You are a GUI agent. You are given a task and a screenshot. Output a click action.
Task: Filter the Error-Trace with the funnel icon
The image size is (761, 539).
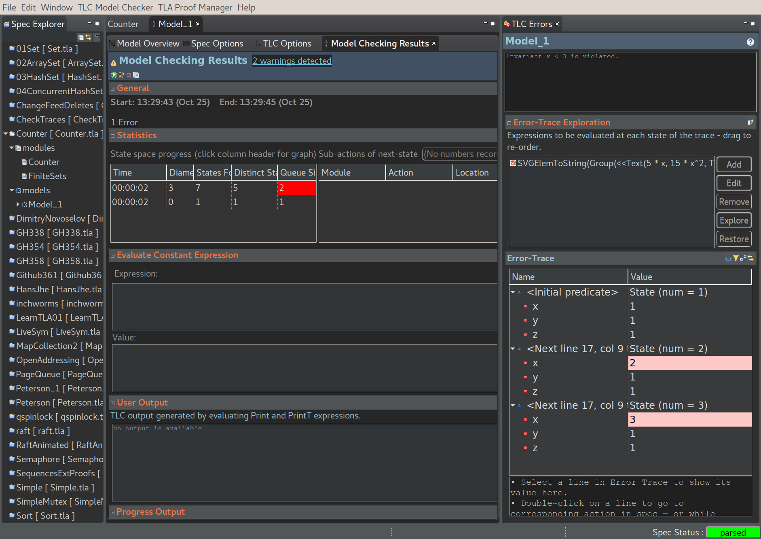click(x=736, y=258)
